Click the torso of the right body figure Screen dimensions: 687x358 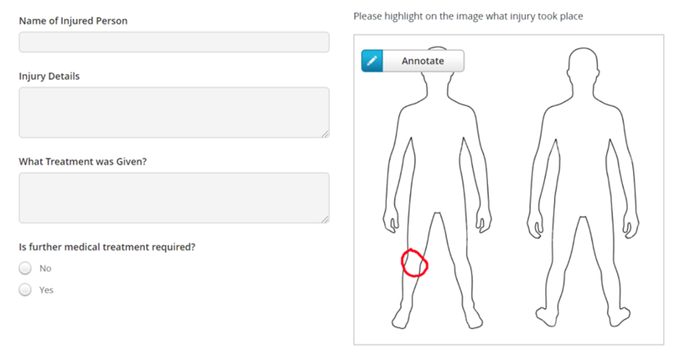click(583, 162)
